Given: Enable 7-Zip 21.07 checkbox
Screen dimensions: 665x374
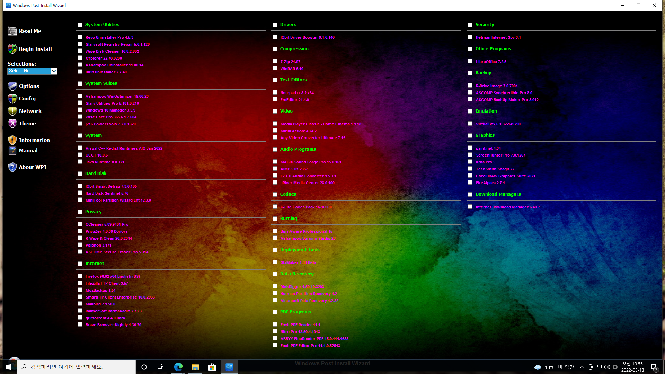Looking at the screenshot, I should 275,61.
